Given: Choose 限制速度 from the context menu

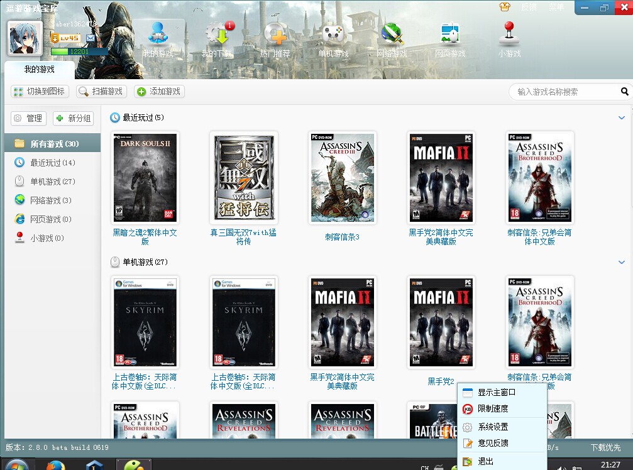Looking at the screenshot, I should pyautogui.click(x=502, y=408).
